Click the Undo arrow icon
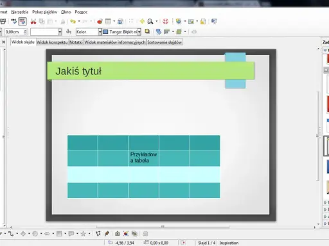This screenshot has width=329, height=246. click(x=73, y=21)
